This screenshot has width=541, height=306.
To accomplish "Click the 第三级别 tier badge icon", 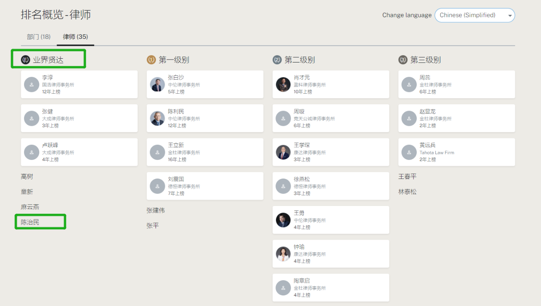I will tap(403, 60).
